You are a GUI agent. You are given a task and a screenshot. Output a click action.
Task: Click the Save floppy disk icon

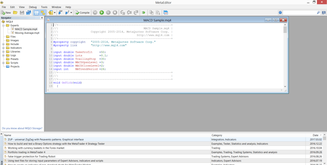point(22,13)
